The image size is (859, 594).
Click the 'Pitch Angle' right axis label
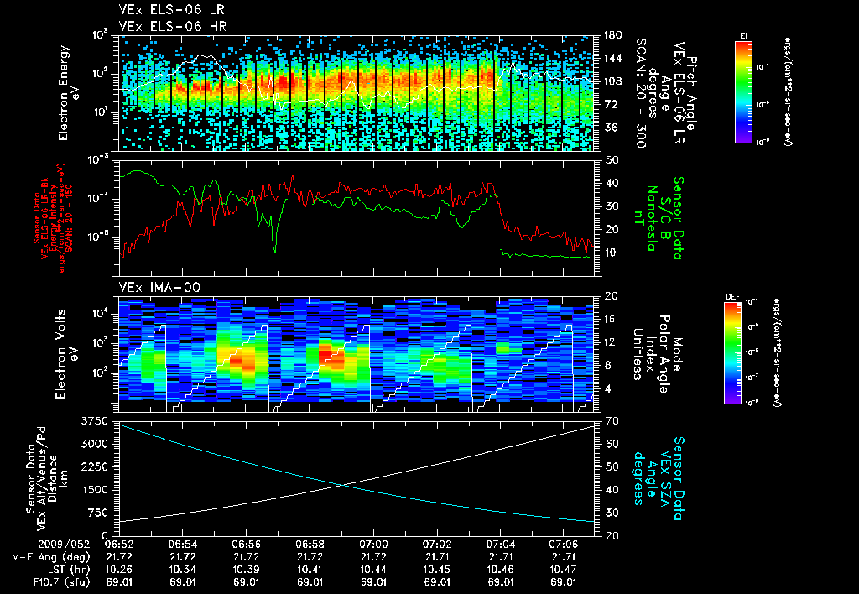click(691, 93)
